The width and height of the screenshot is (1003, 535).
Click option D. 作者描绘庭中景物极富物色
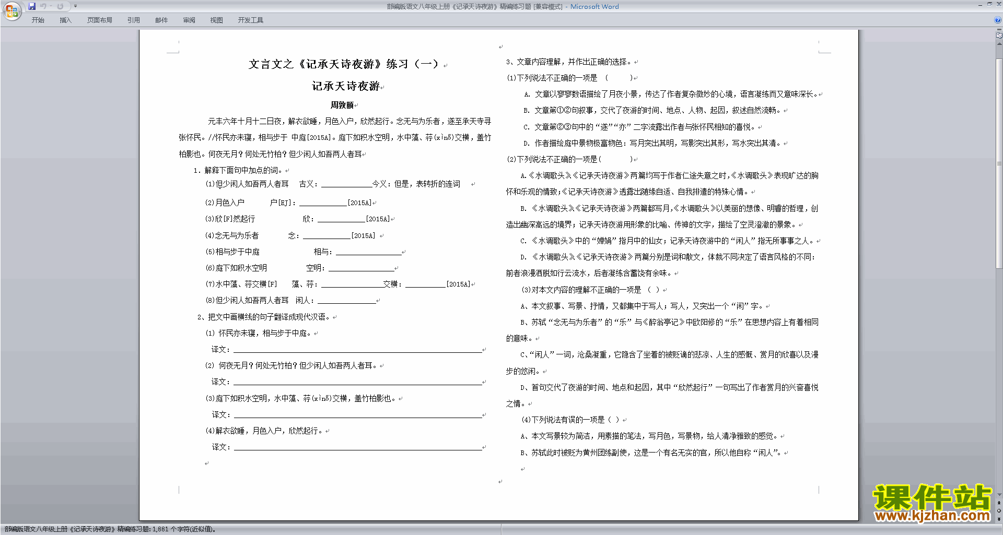click(653, 143)
